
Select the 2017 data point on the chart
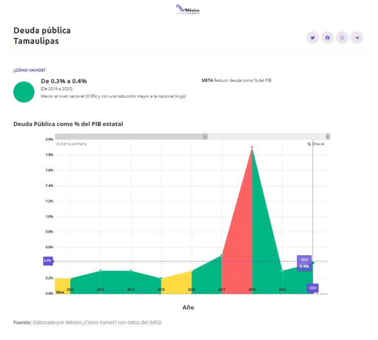click(x=221, y=255)
